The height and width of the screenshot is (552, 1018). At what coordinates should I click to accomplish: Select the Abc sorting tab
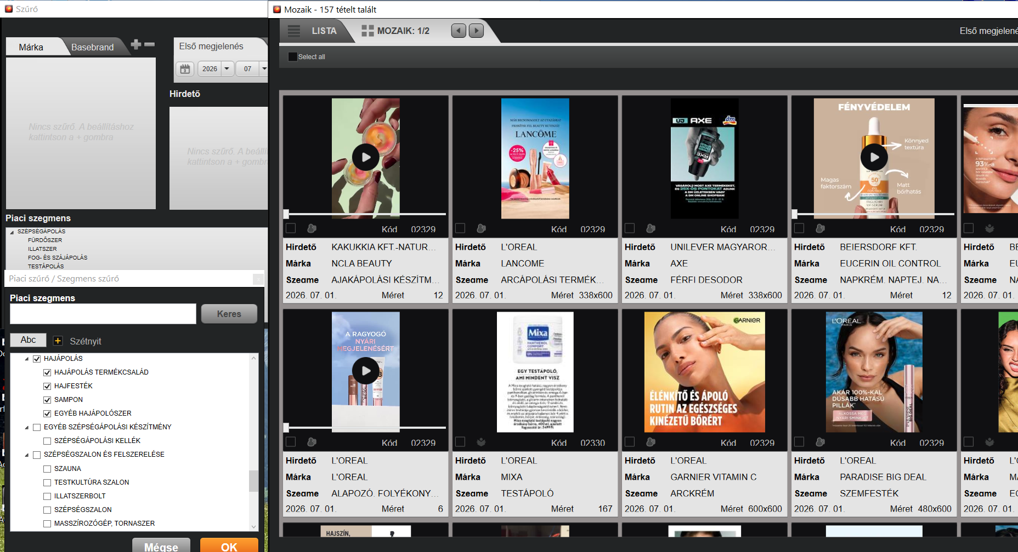tap(28, 340)
